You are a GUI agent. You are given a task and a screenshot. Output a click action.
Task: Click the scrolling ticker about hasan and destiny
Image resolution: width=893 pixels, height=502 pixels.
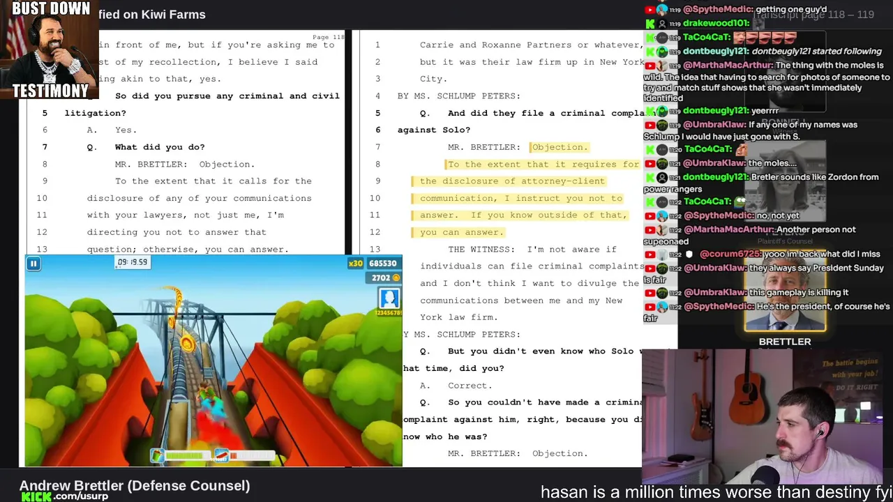[716, 492]
